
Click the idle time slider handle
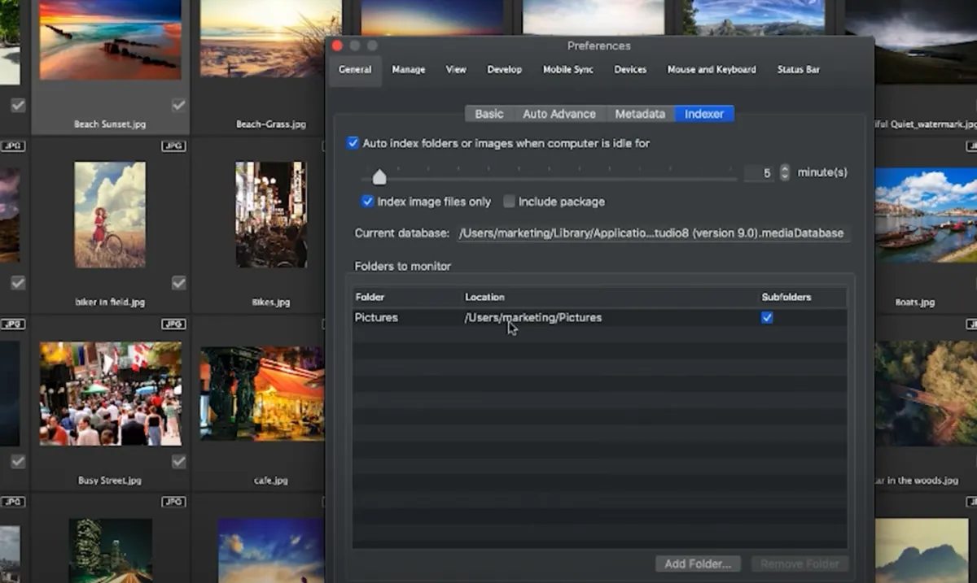tap(379, 176)
